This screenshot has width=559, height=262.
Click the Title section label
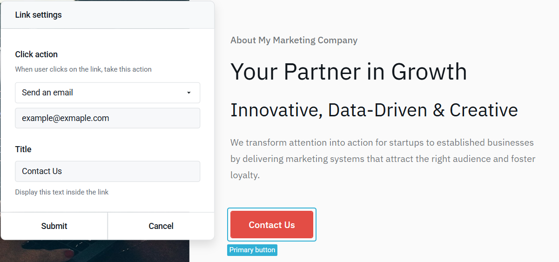(23, 149)
